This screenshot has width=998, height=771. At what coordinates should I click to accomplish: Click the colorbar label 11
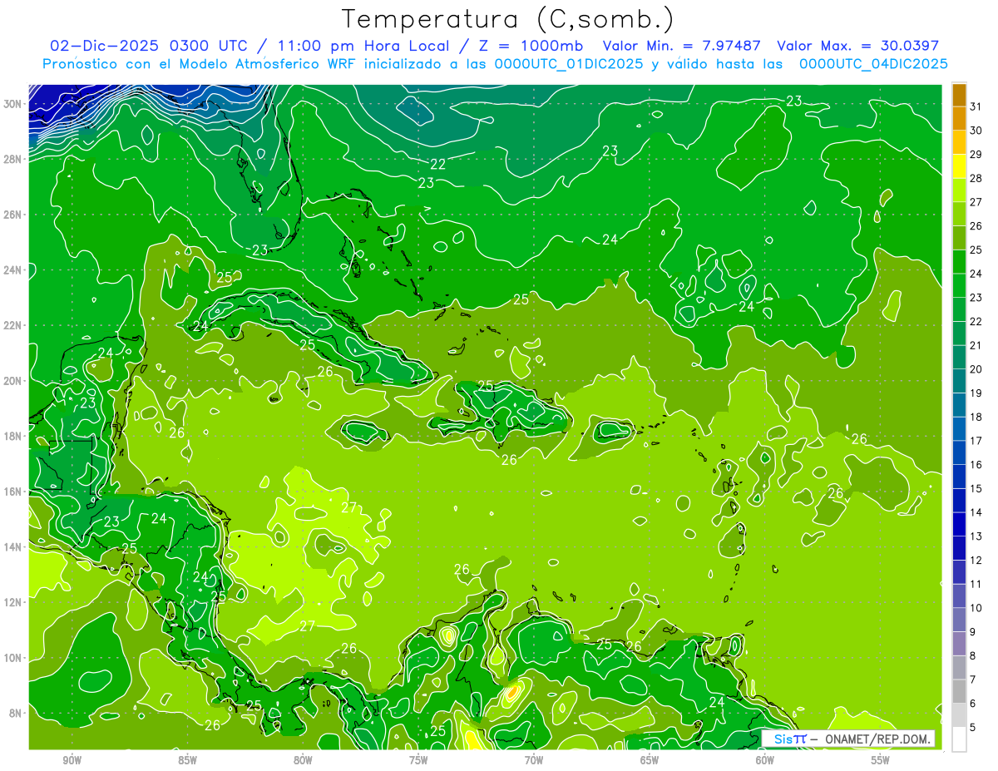(x=976, y=584)
